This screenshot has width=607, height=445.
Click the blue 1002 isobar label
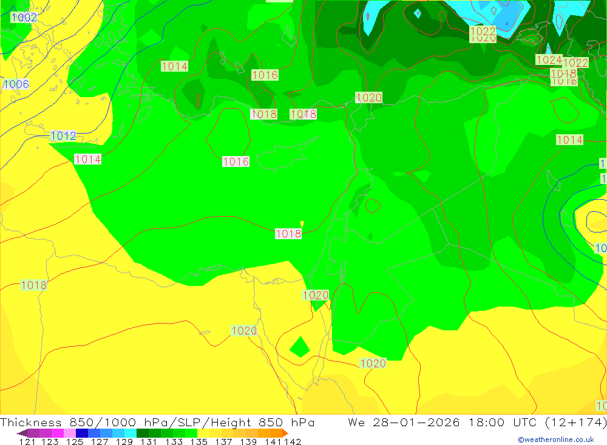pos(24,18)
